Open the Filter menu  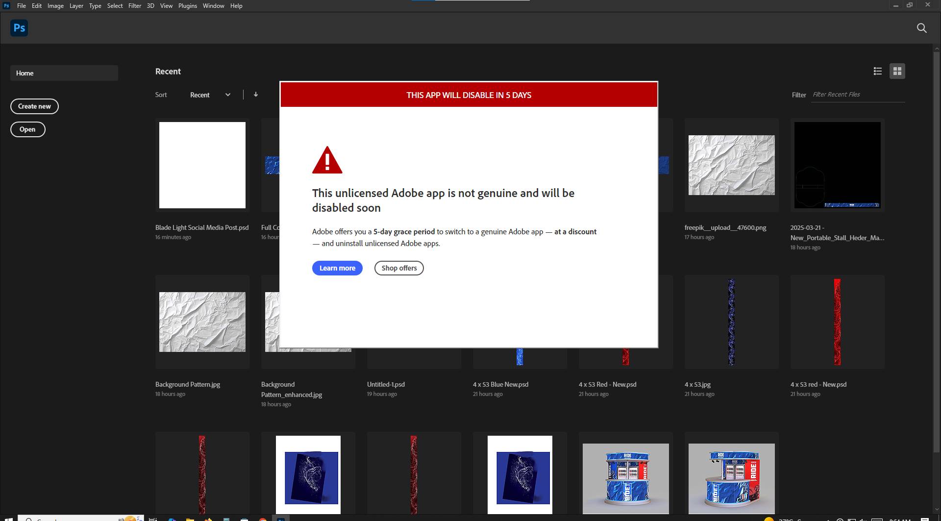[135, 6]
